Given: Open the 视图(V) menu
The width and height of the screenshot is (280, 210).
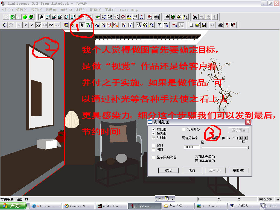Looking at the screenshot, I should click(x=37, y=10).
